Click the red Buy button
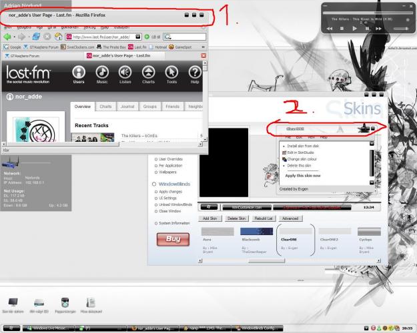417x333 pixels. 172,239
